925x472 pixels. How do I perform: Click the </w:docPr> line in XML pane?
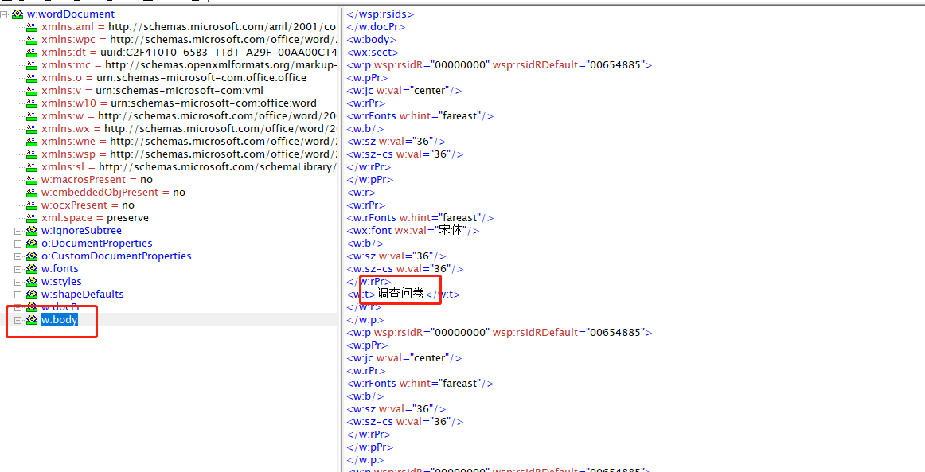(x=376, y=27)
